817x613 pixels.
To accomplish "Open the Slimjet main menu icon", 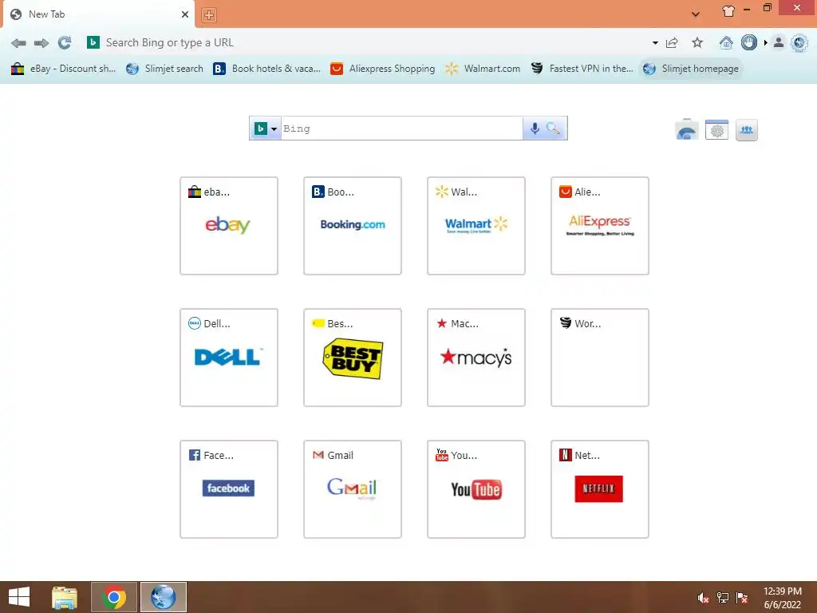I will pyautogui.click(x=799, y=42).
